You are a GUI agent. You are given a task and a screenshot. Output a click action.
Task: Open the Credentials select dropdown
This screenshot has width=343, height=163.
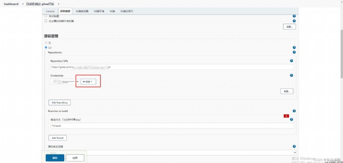click(x=65, y=81)
